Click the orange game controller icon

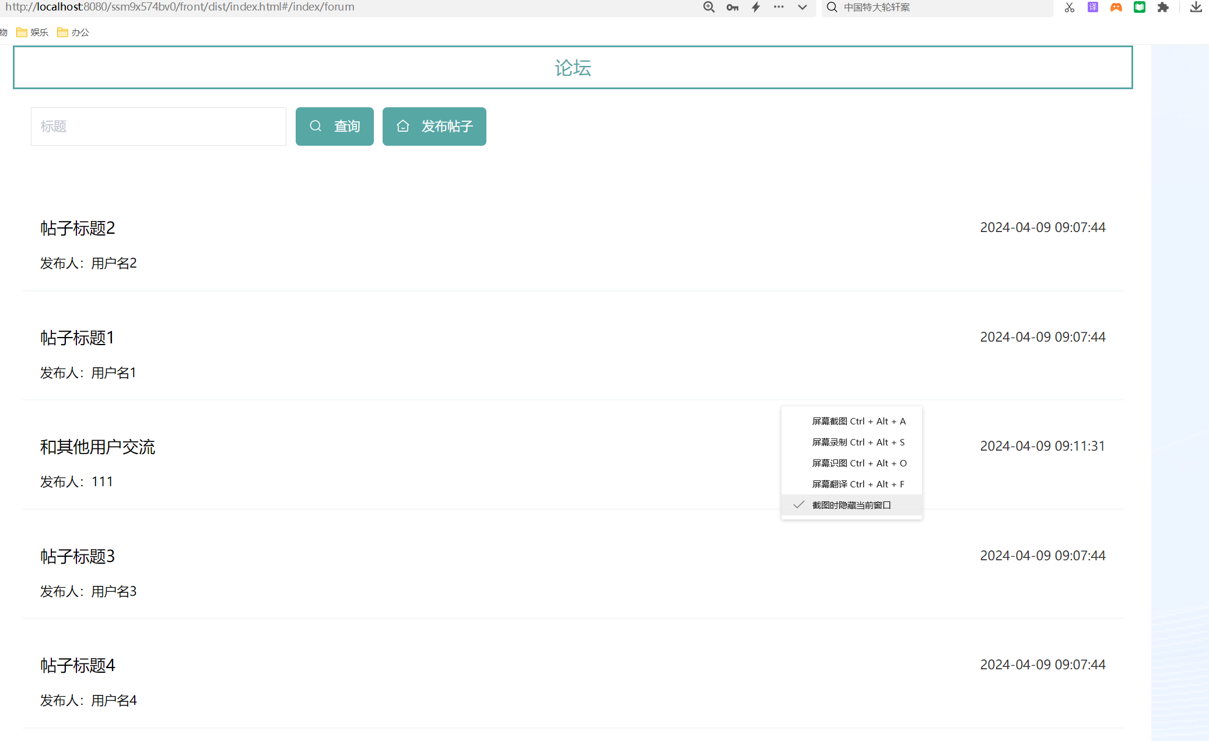click(x=1116, y=7)
